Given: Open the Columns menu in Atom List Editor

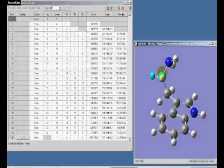Looking at the screenshot, I should coord(32,8).
